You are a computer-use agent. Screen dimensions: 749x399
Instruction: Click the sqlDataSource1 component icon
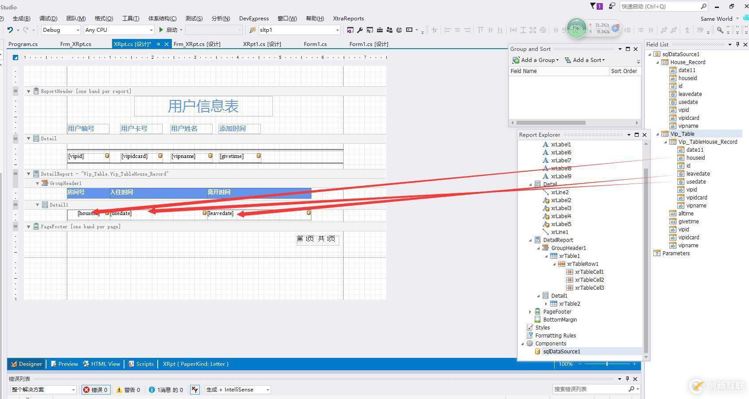pos(537,351)
